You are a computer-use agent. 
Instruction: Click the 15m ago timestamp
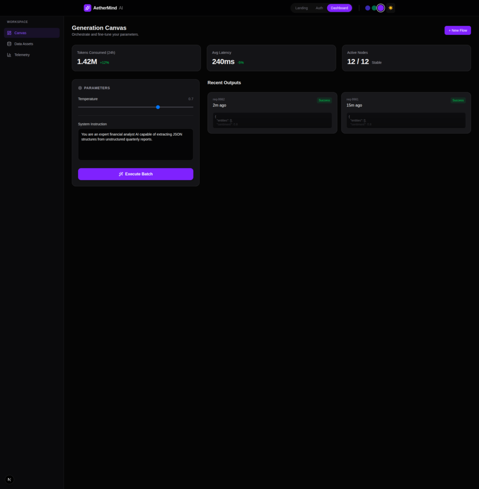click(x=354, y=106)
